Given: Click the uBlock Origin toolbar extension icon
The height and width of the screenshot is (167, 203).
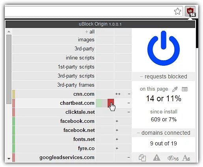Looking at the screenshot, I should click(190, 11).
